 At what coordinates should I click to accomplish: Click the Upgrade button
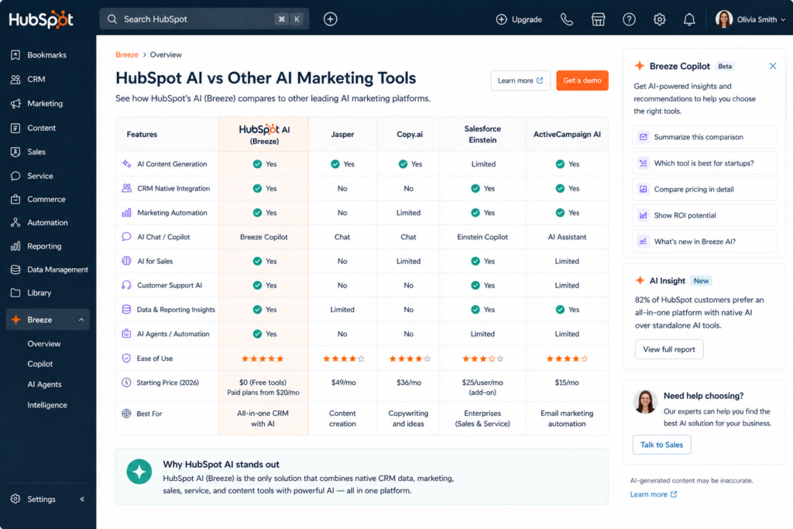(x=519, y=19)
